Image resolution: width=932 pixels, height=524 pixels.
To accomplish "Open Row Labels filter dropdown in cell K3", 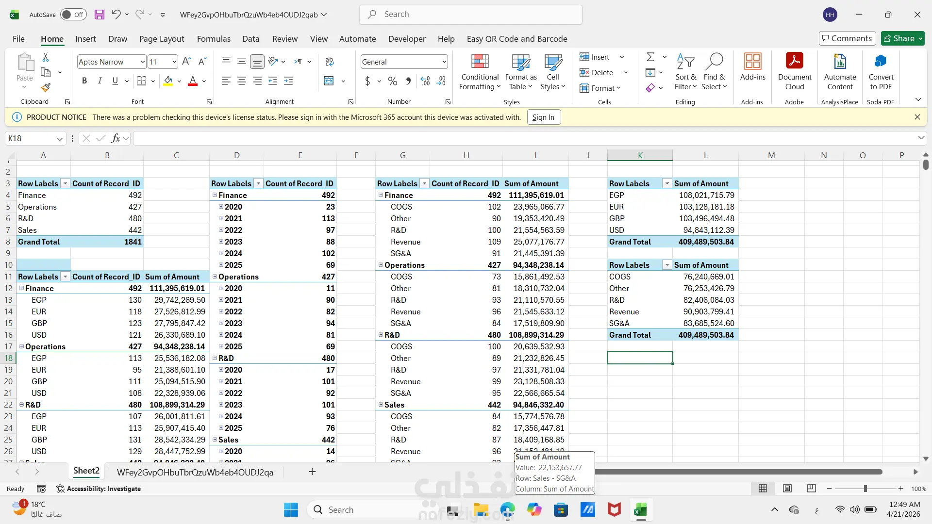I will (667, 183).
